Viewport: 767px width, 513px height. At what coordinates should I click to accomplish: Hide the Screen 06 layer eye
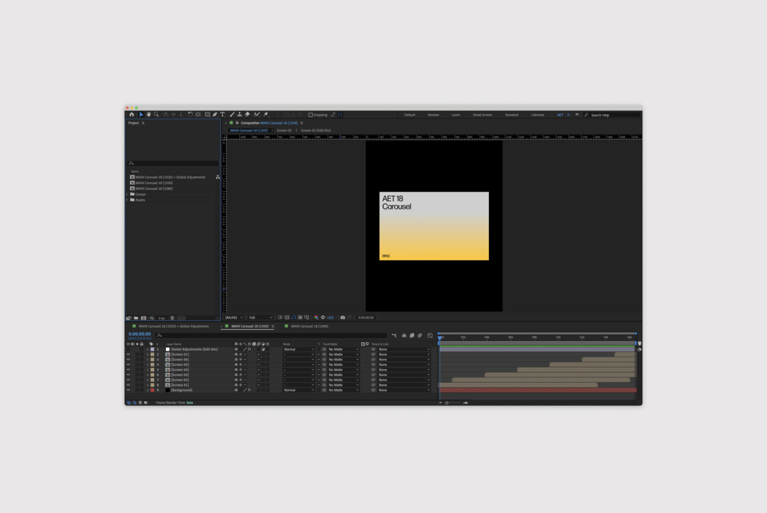pyautogui.click(x=128, y=360)
